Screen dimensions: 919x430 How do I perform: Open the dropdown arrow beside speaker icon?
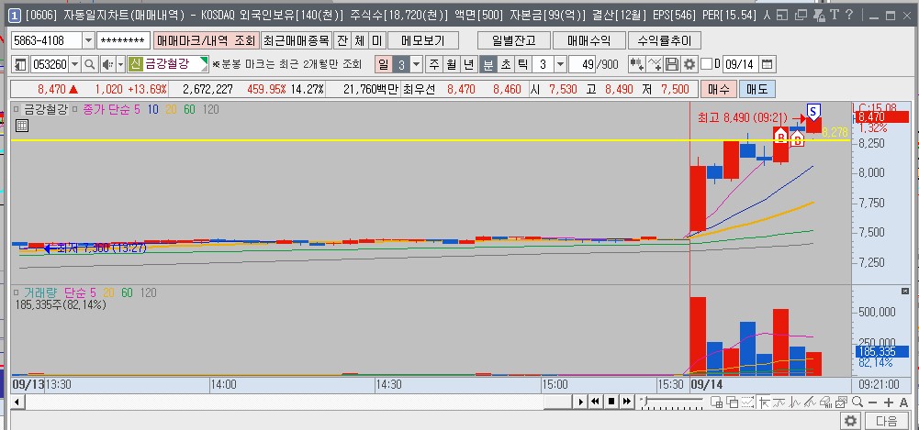click(x=120, y=64)
